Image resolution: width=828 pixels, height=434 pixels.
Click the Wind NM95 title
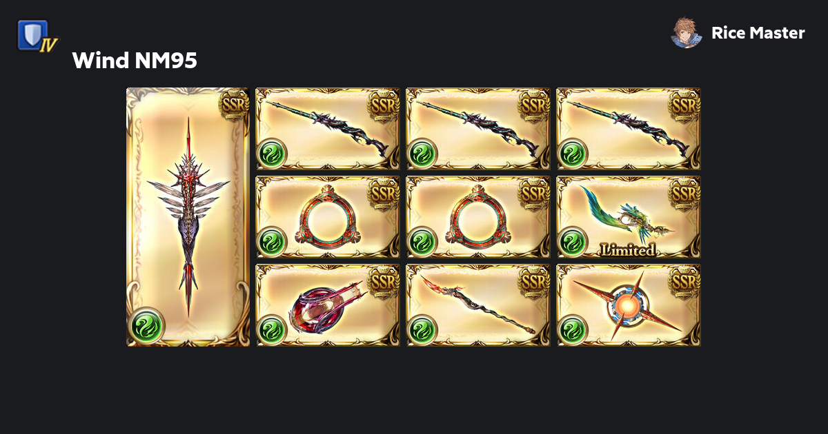pos(135,61)
